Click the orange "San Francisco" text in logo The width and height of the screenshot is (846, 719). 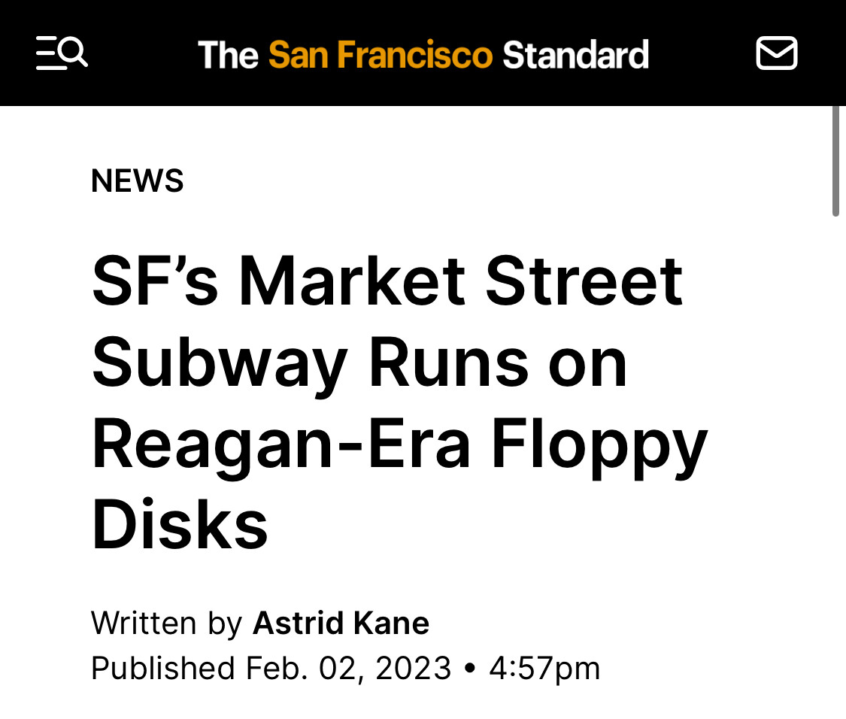pyautogui.click(x=380, y=55)
